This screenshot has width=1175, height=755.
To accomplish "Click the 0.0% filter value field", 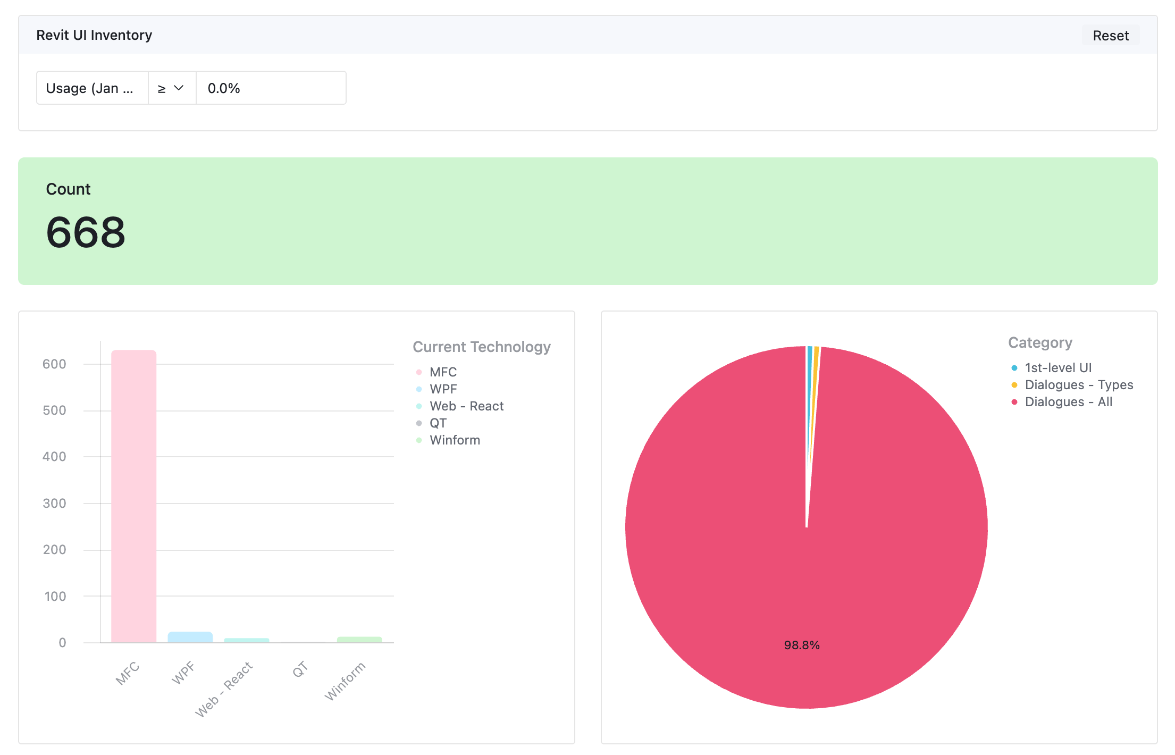I will (x=271, y=88).
